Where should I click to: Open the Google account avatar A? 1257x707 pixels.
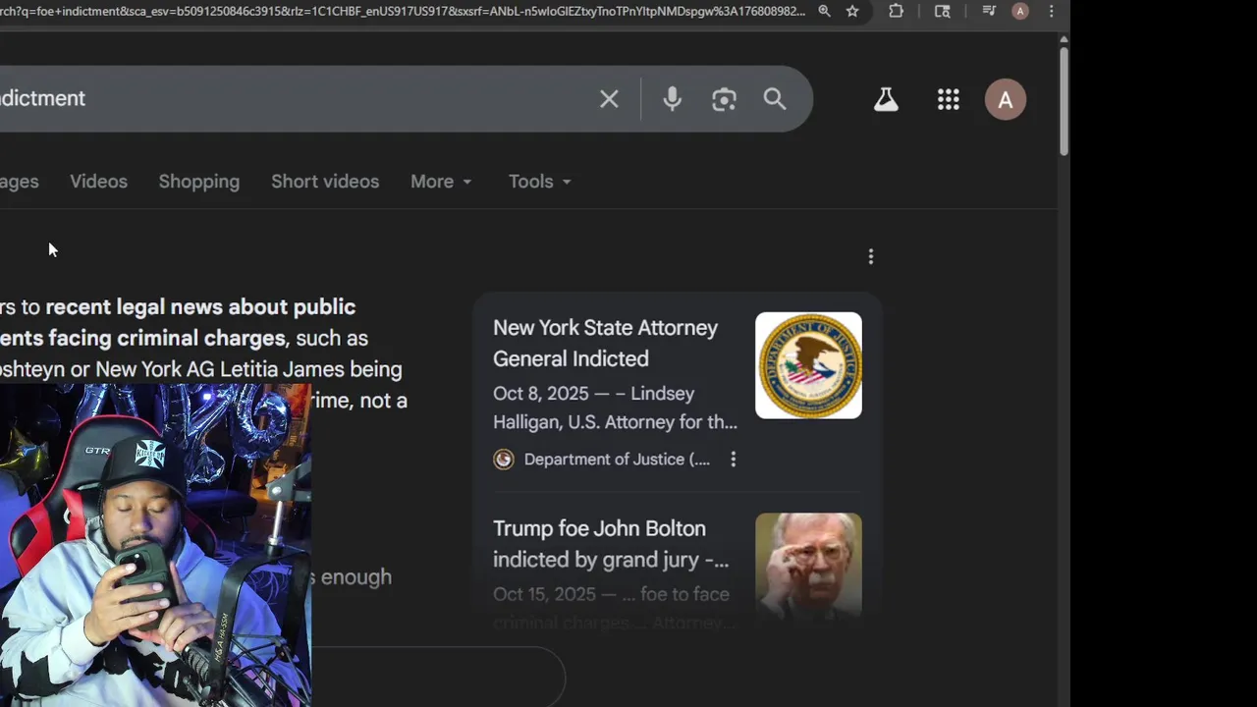[x=1005, y=99]
